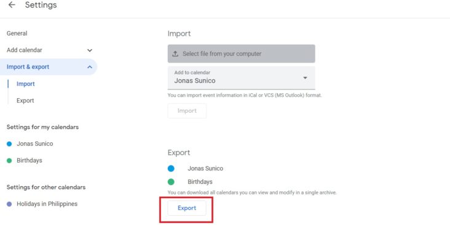Click 'Settings for other calendars' heading

click(x=46, y=187)
